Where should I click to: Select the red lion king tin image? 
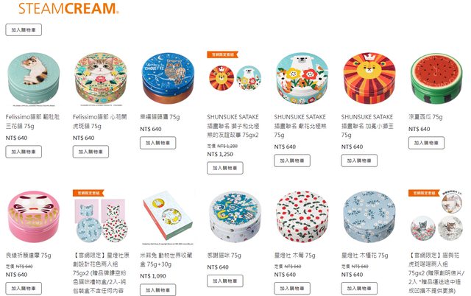pyautogui.click(x=369, y=78)
